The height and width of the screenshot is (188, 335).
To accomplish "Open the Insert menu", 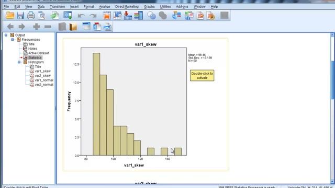I will [x=74, y=7].
